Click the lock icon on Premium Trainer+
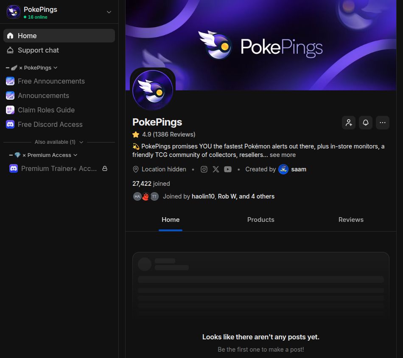Viewport: 403px width, 358px height. [x=105, y=168]
